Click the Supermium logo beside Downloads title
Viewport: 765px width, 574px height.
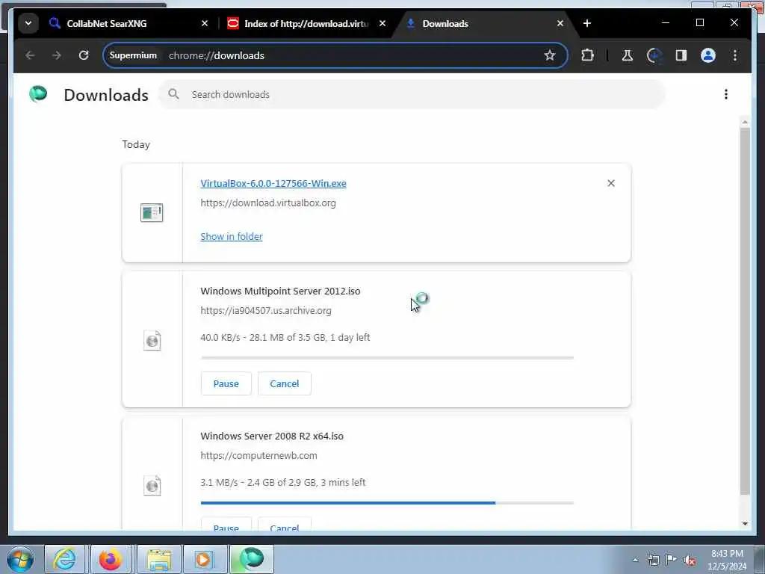coord(38,93)
